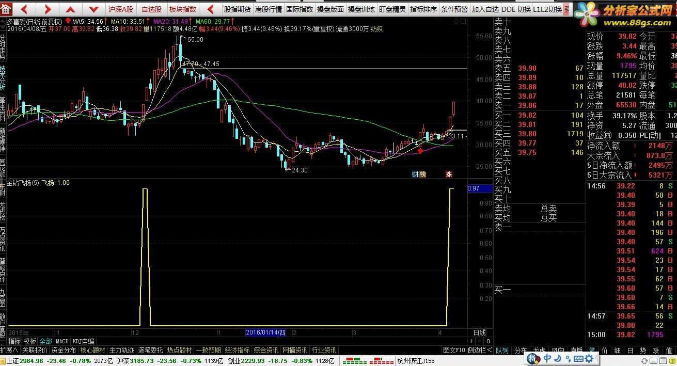677x366 pixels.
Task: Click the moon icon on the IME bar
Action: tap(557, 359)
